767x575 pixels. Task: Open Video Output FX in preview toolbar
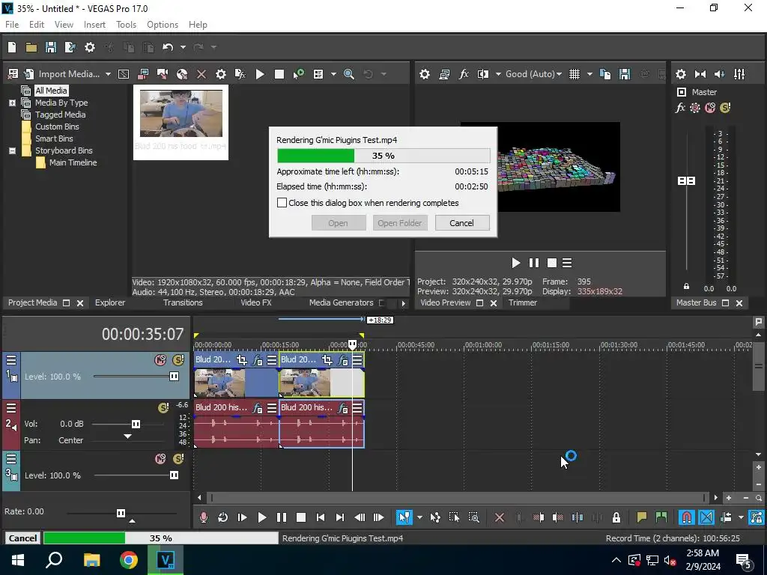(x=464, y=74)
